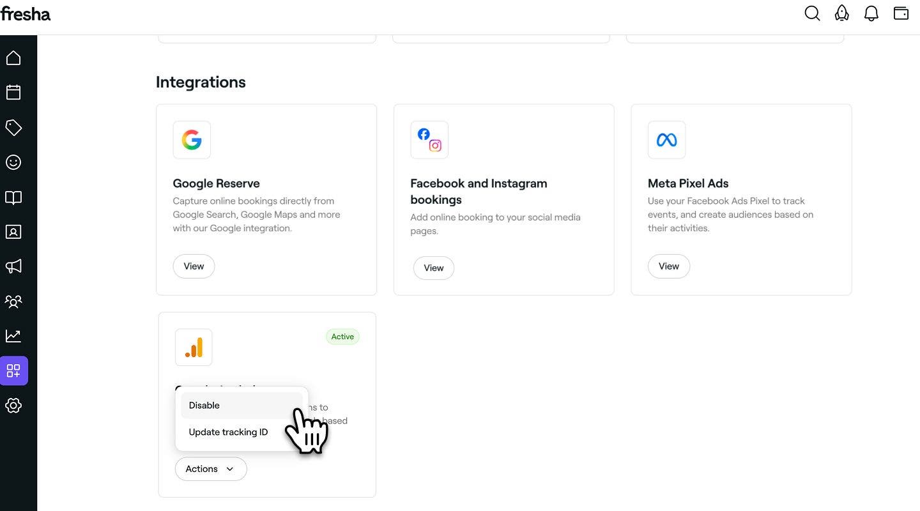Click the Sales tag icon
Screen dimensions: 920x511
(13, 127)
